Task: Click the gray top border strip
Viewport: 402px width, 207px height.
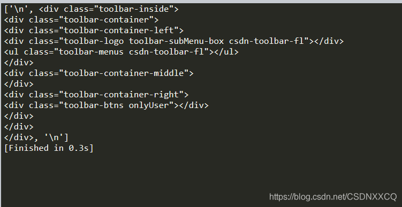Action: pos(201,2)
